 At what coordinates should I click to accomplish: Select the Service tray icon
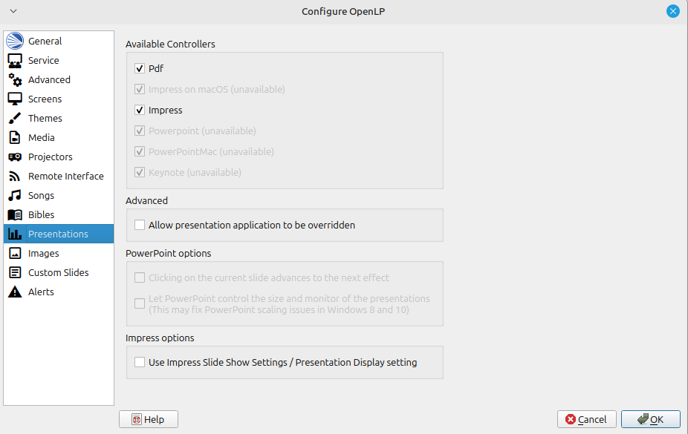tap(15, 61)
